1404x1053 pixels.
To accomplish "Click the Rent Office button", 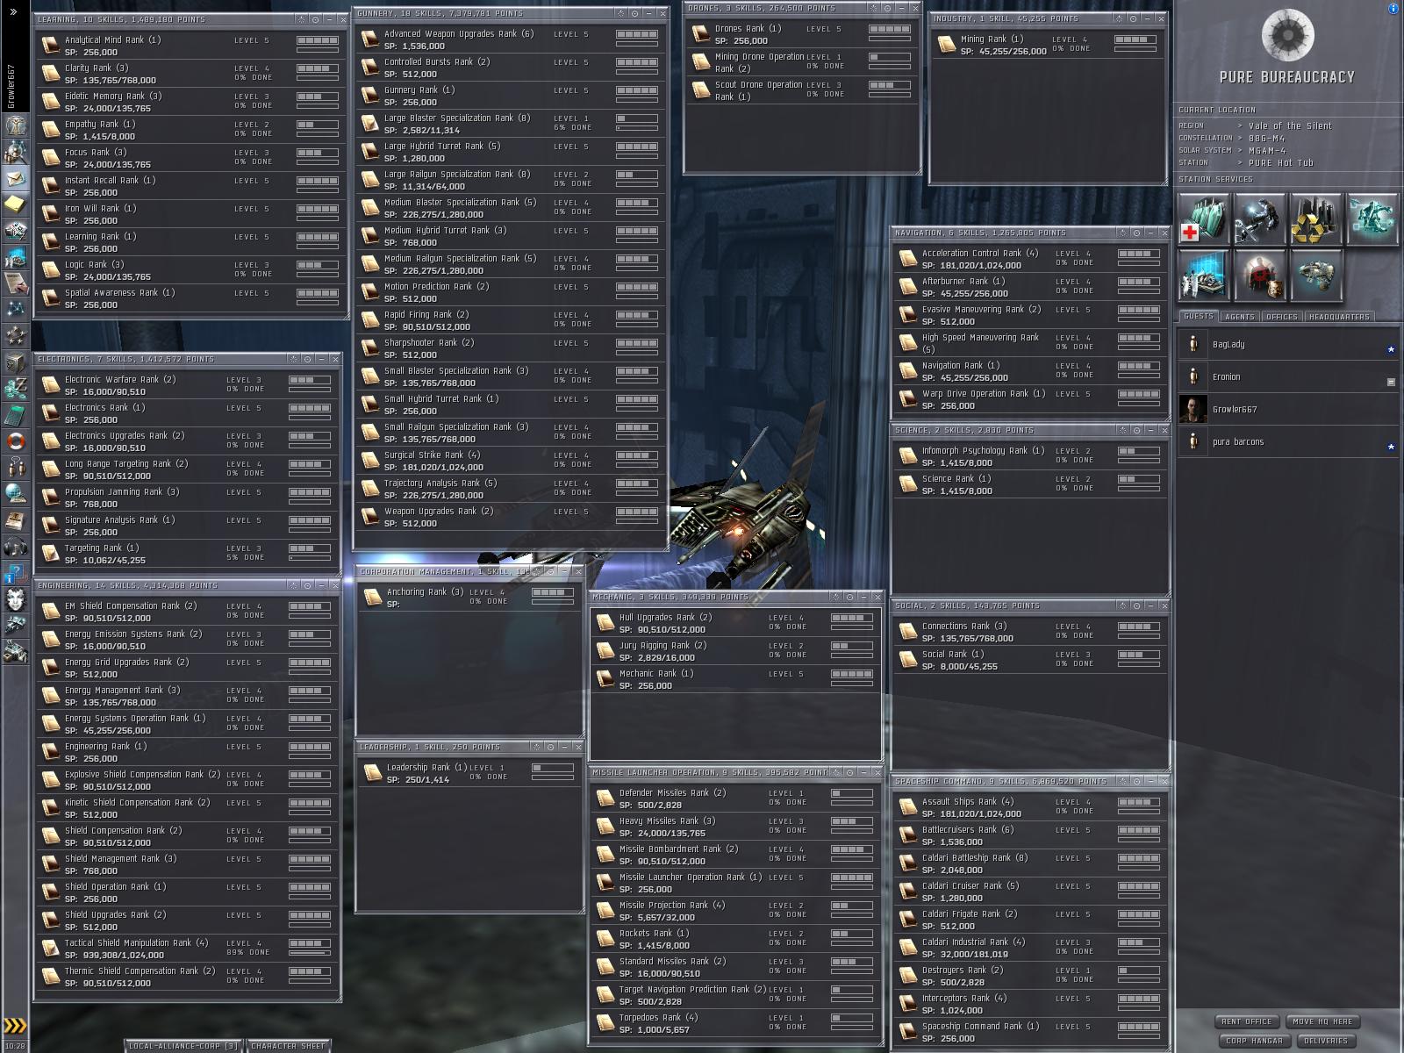I will (1246, 1021).
